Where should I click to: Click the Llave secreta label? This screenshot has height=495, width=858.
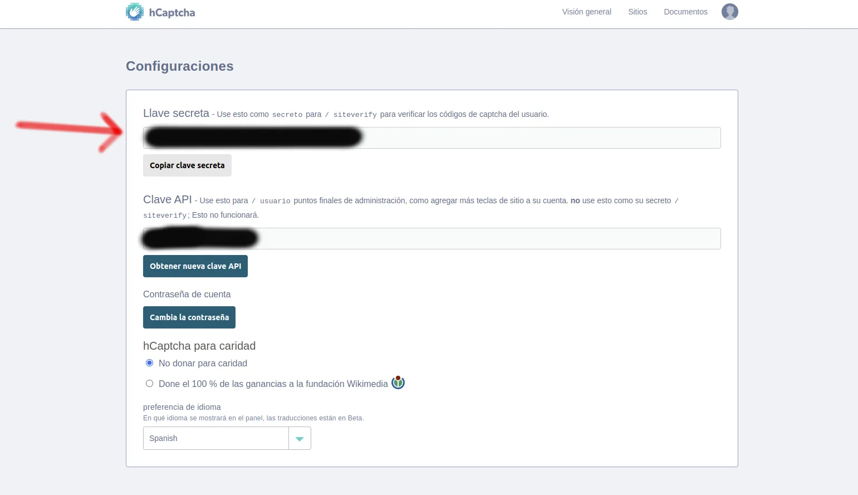click(x=176, y=113)
